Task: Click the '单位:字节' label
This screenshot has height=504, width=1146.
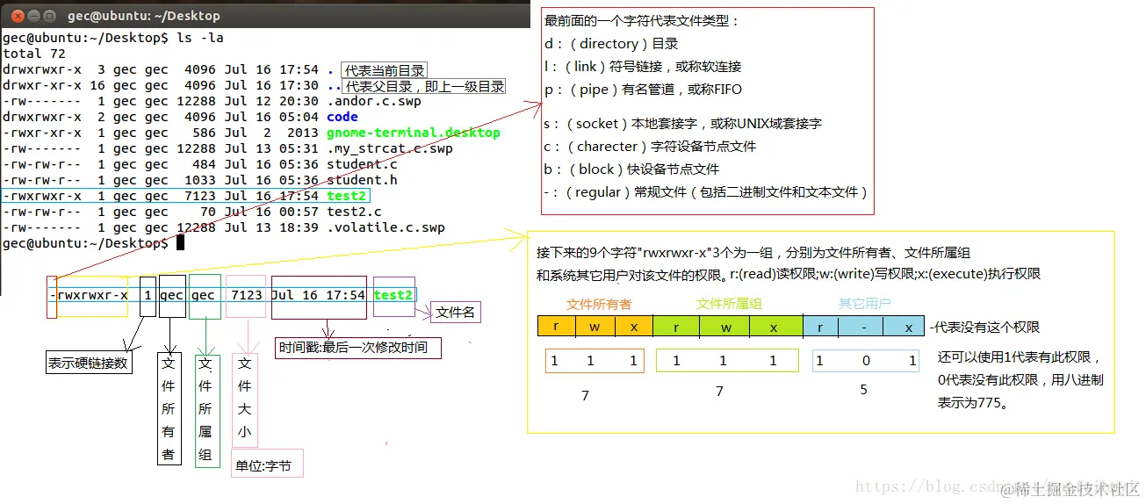Action: point(268,465)
